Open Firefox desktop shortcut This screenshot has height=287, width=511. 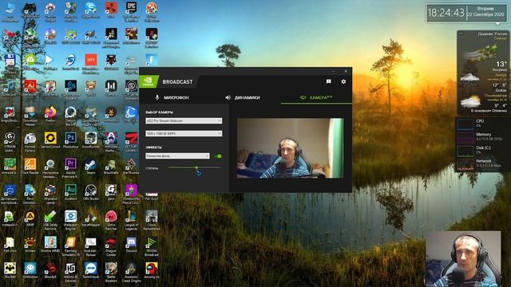point(50,114)
